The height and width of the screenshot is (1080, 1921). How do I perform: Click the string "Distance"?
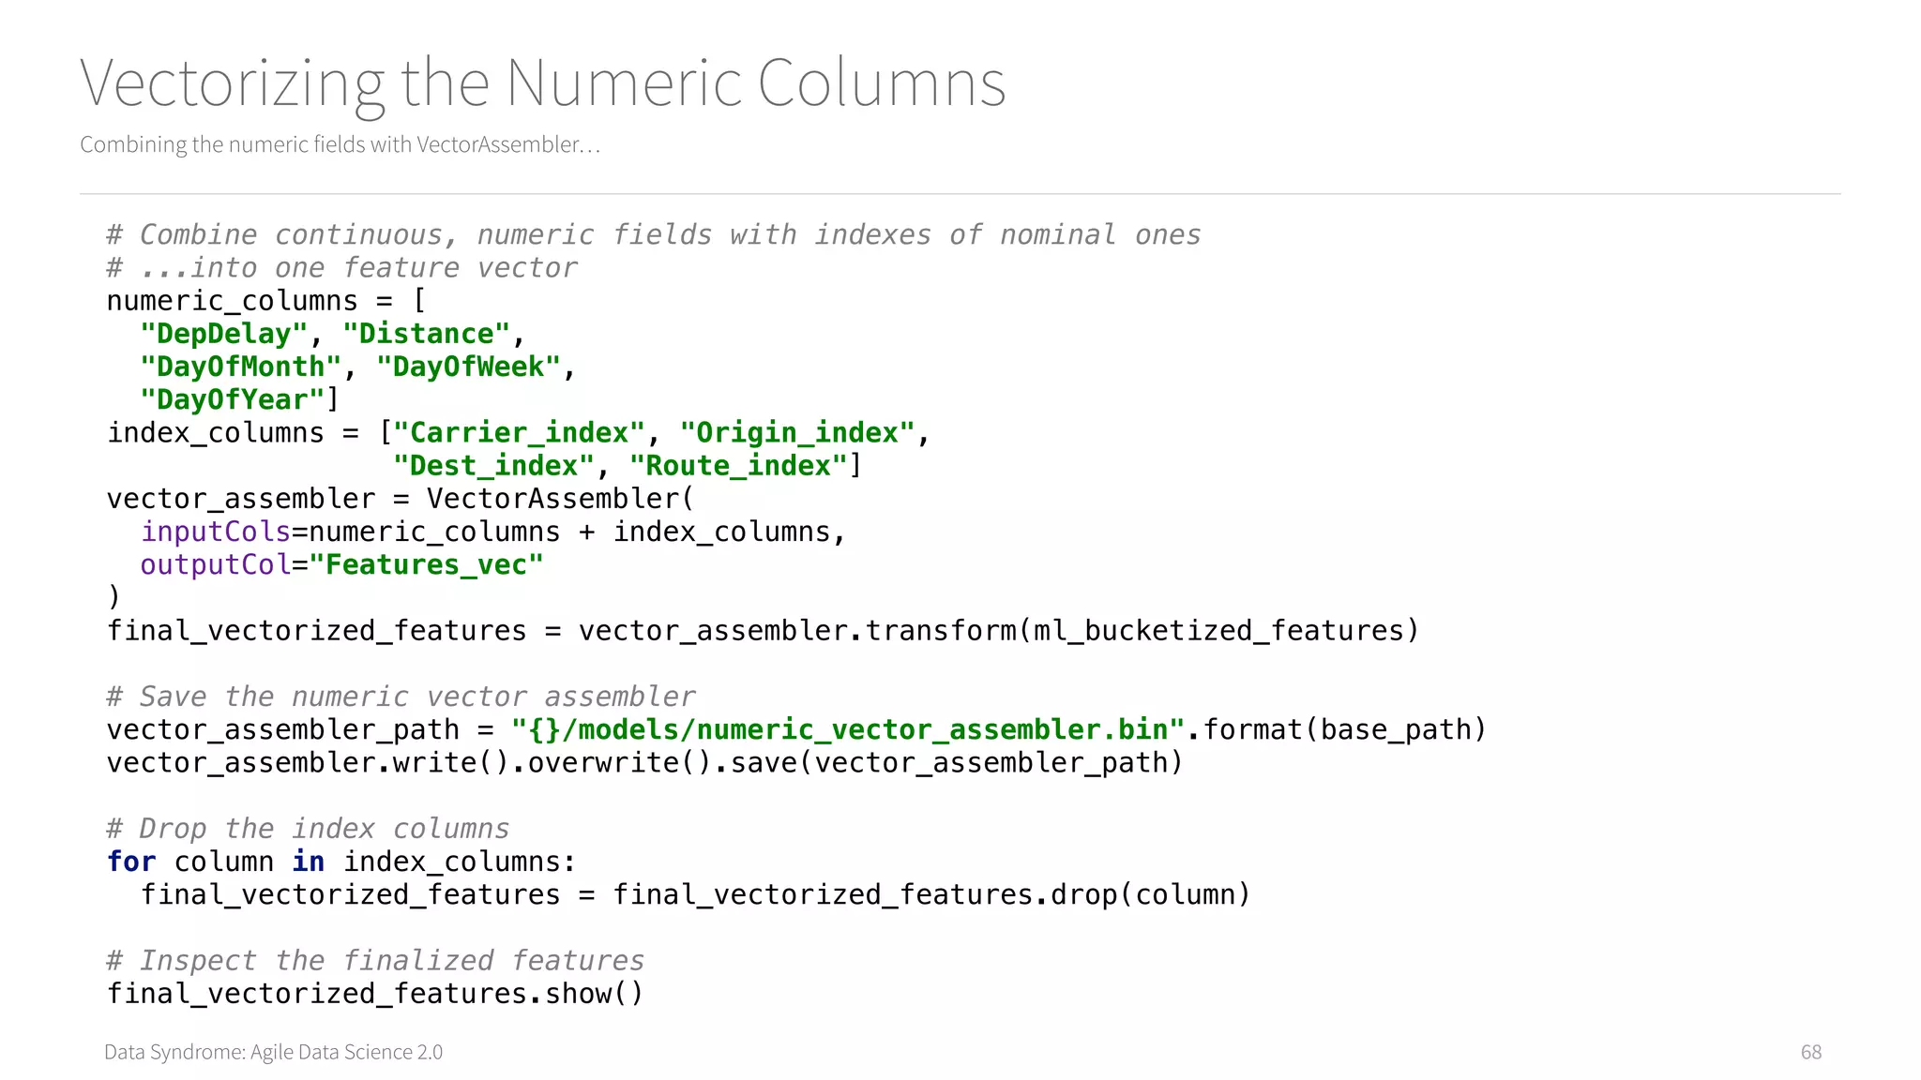pyautogui.click(x=426, y=334)
